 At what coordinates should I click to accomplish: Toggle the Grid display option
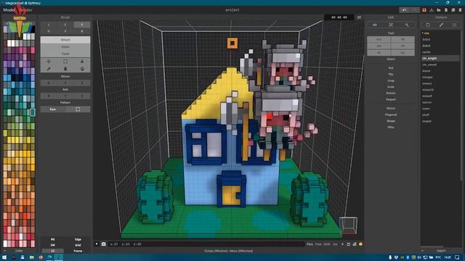coord(78,245)
